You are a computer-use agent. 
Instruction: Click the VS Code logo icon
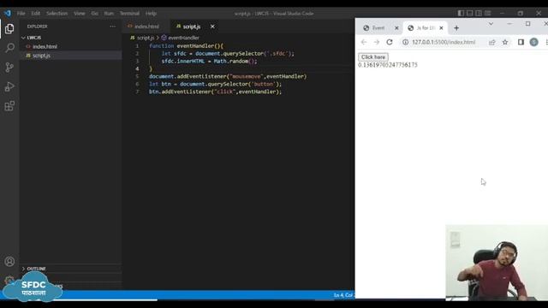[8, 14]
